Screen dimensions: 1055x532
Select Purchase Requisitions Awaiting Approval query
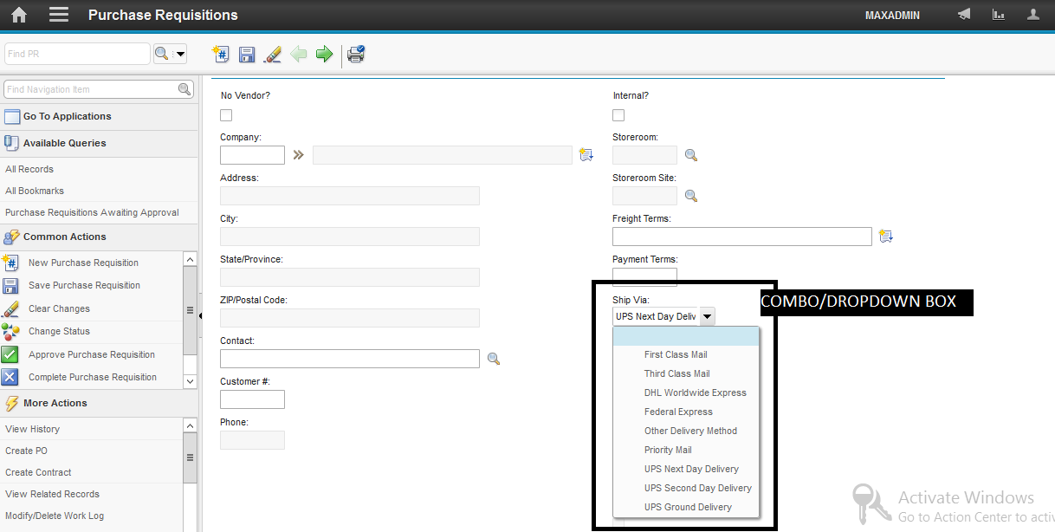coord(93,212)
